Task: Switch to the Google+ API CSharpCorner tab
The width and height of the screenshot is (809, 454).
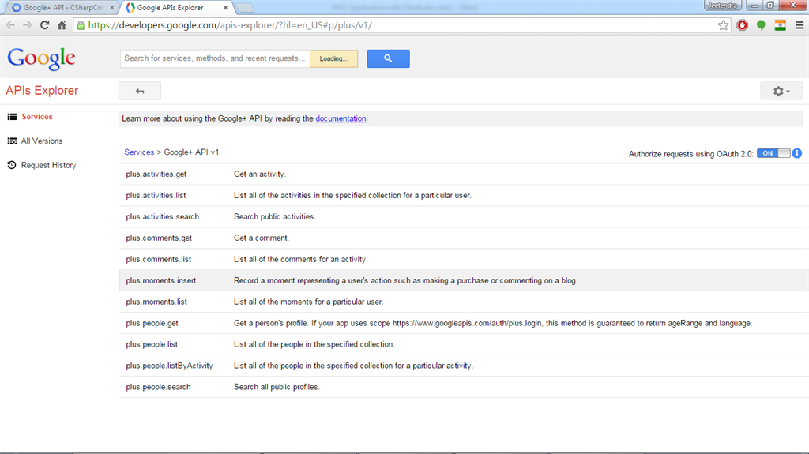Action: coord(62,7)
